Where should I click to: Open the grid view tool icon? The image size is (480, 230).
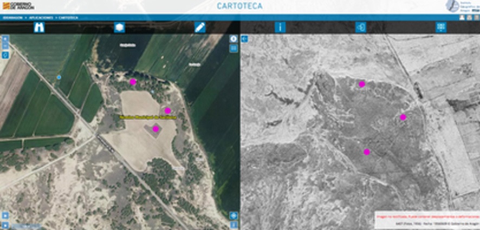[x=440, y=28]
